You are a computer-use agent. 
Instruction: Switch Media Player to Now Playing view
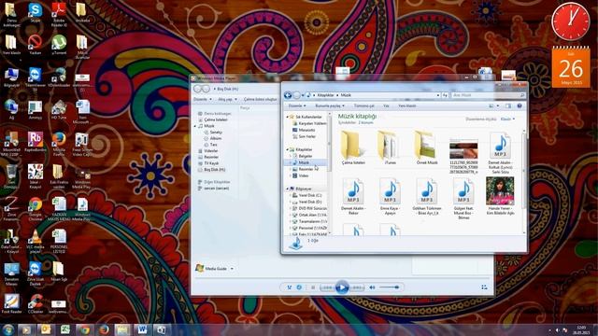pos(484,287)
